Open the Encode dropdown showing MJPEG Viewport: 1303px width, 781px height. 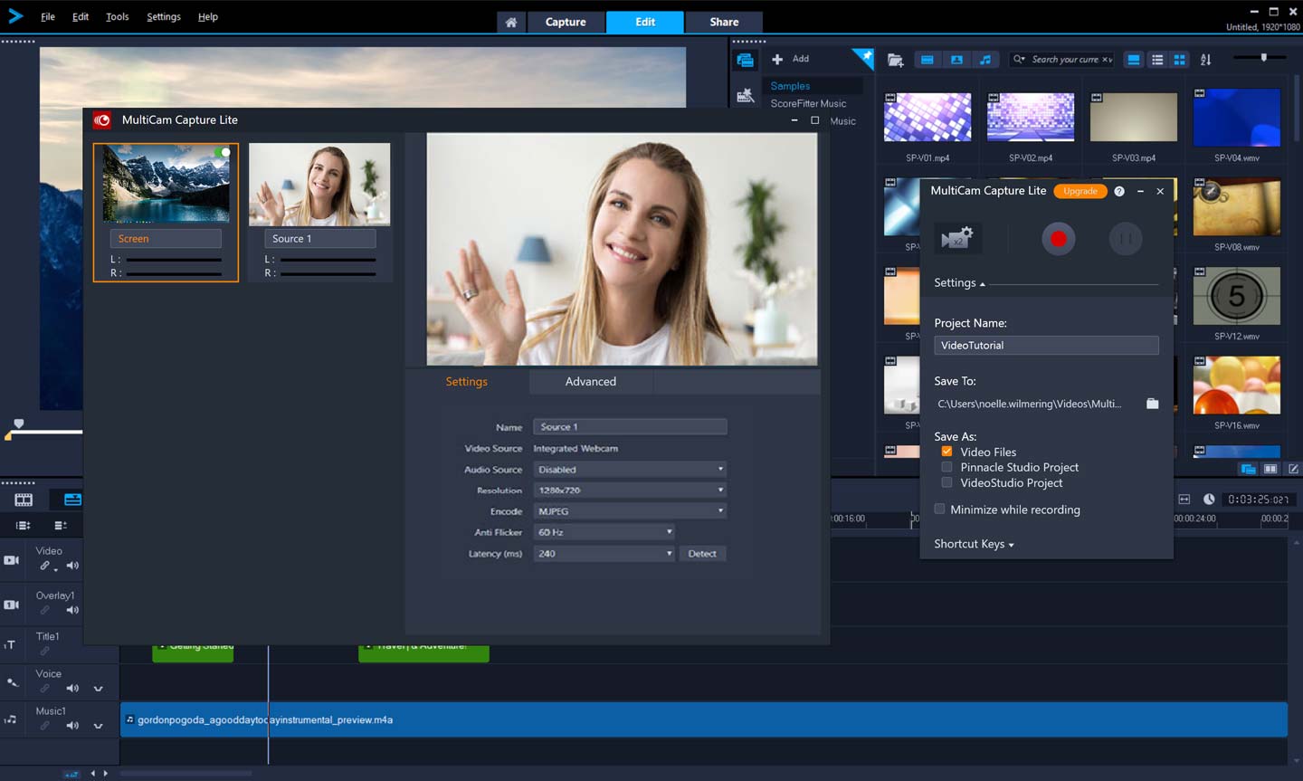(x=630, y=511)
